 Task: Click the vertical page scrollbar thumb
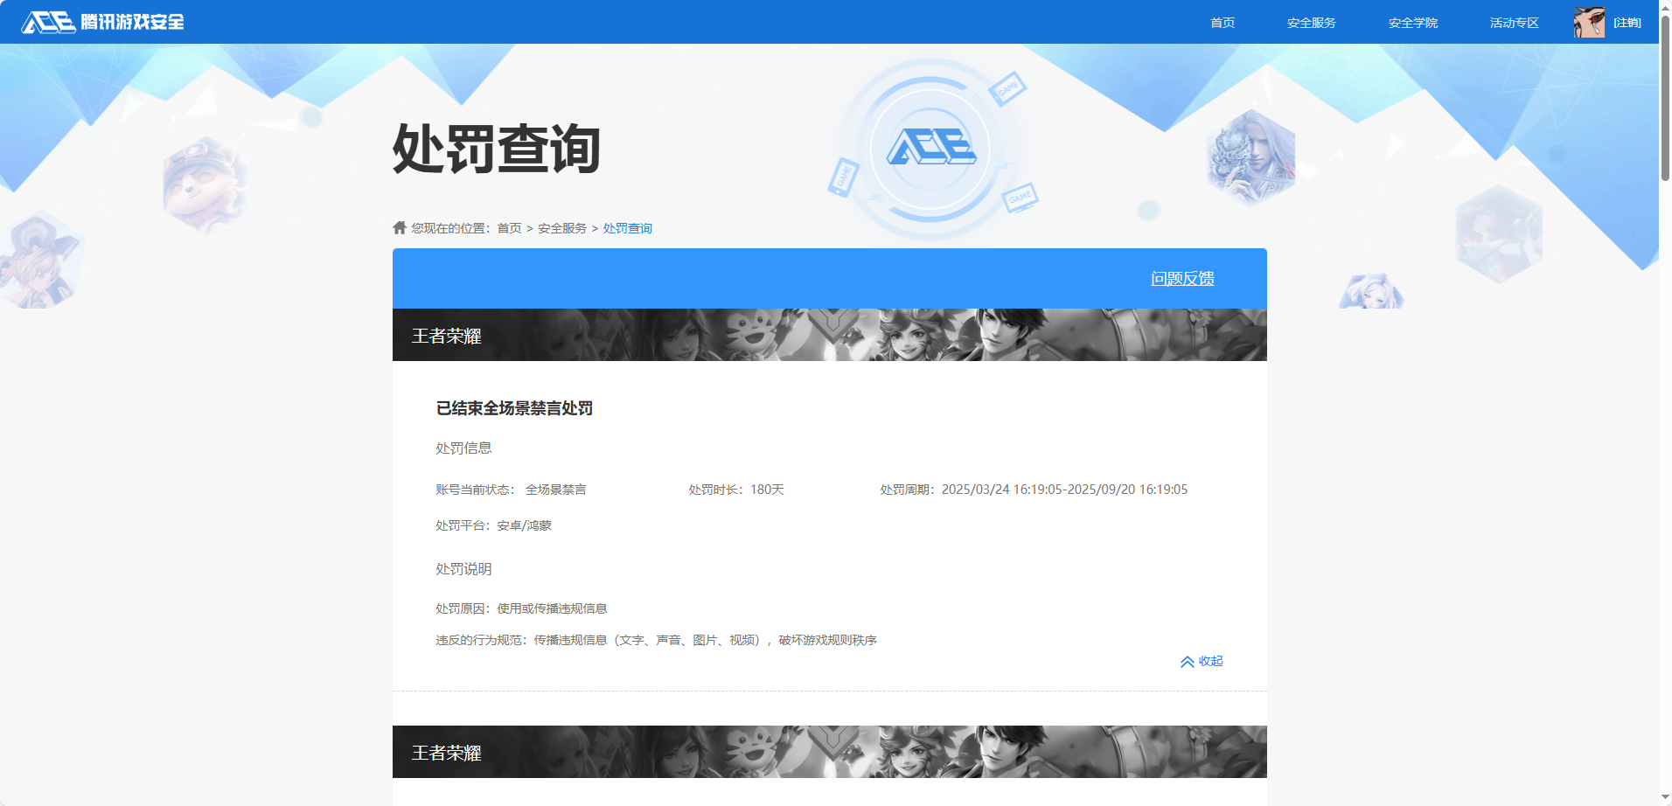(x=1665, y=96)
